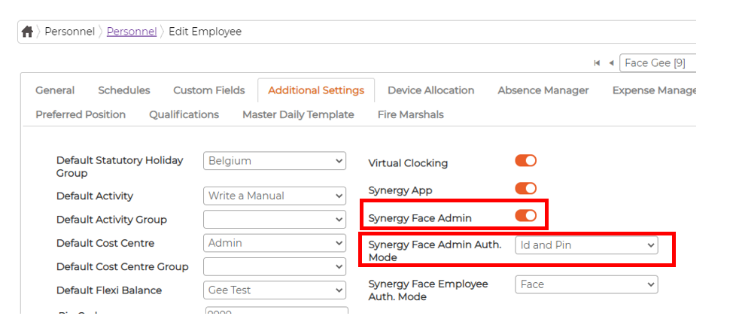Screen dimensions: 733x328
Task: Click the Home icon in breadcrumb
Action: pos(27,32)
